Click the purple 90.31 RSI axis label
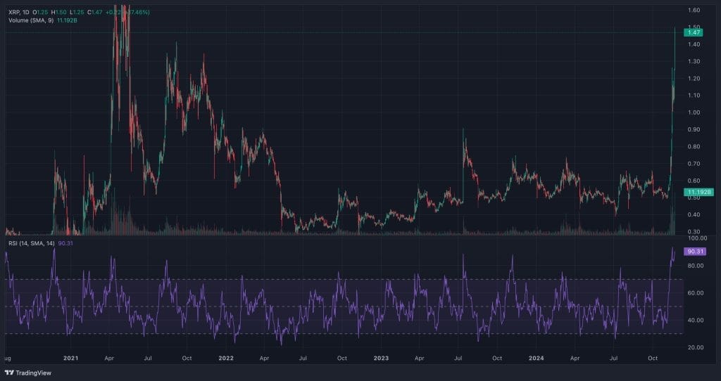Viewport: 721px width, 381px height. [x=694, y=252]
